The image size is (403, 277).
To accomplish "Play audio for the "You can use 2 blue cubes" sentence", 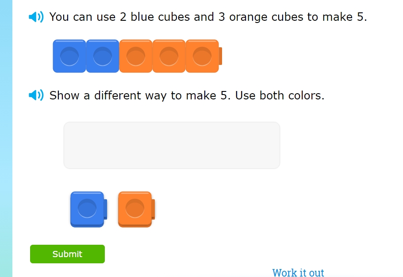I will pyautogui.click(x=36, y=17).
